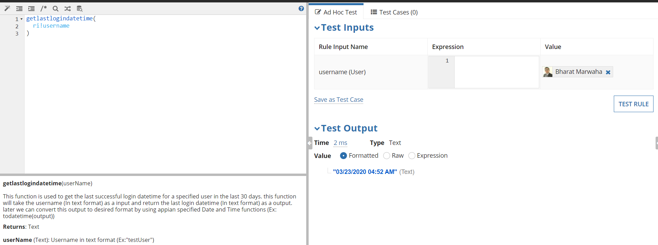Select the Raw value option
The width and height of the screenshot is (658, 245).
pos(387,156)
